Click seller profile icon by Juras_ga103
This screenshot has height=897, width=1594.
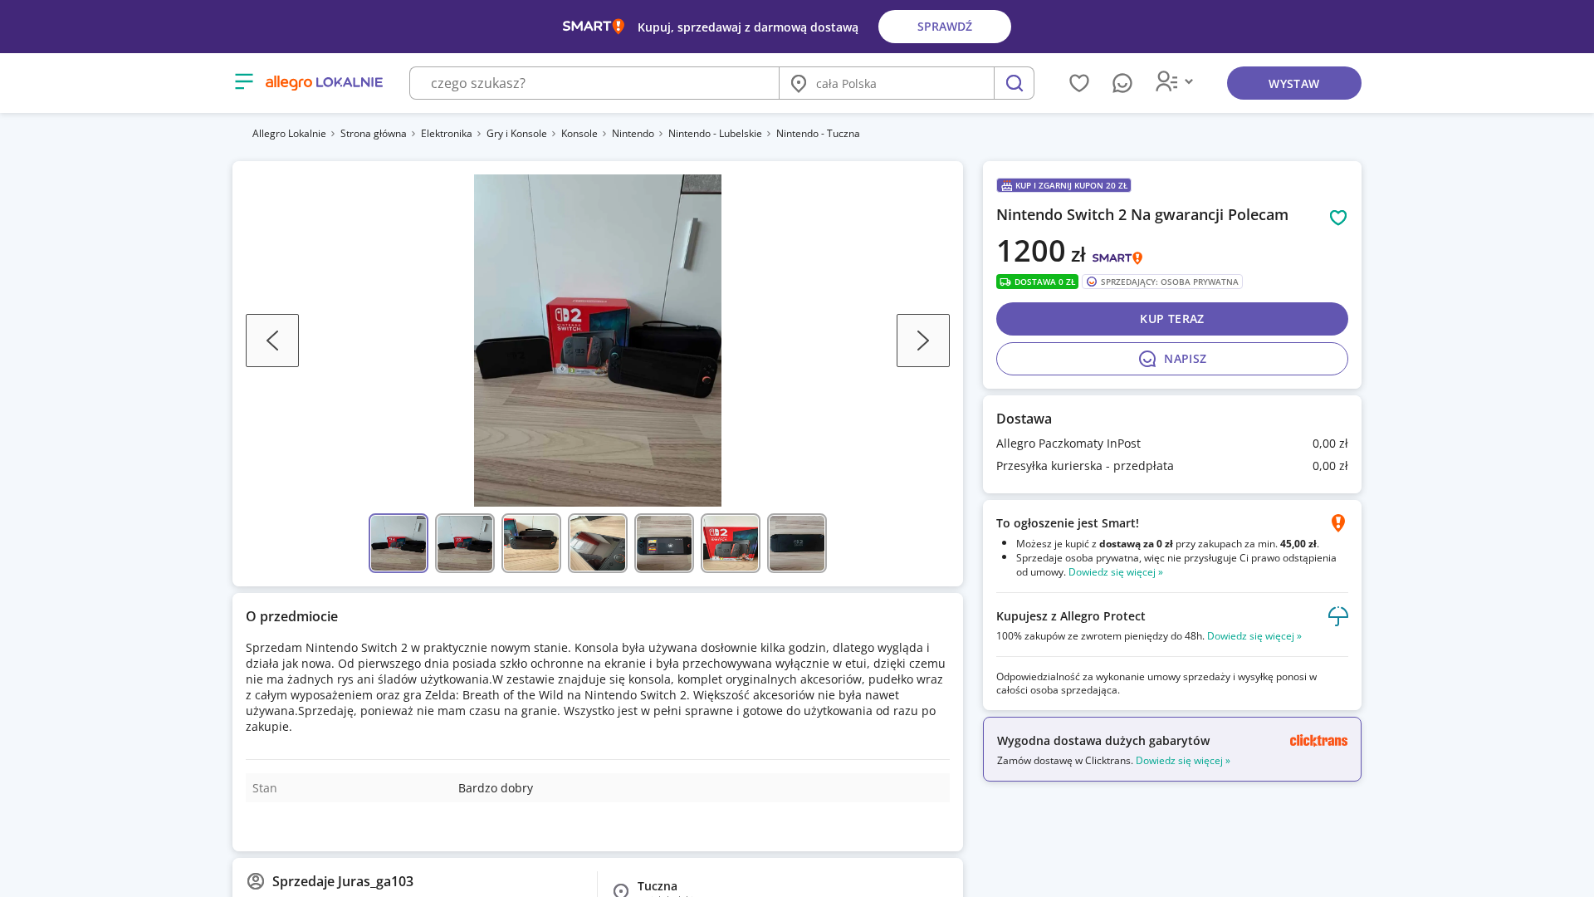256,880
